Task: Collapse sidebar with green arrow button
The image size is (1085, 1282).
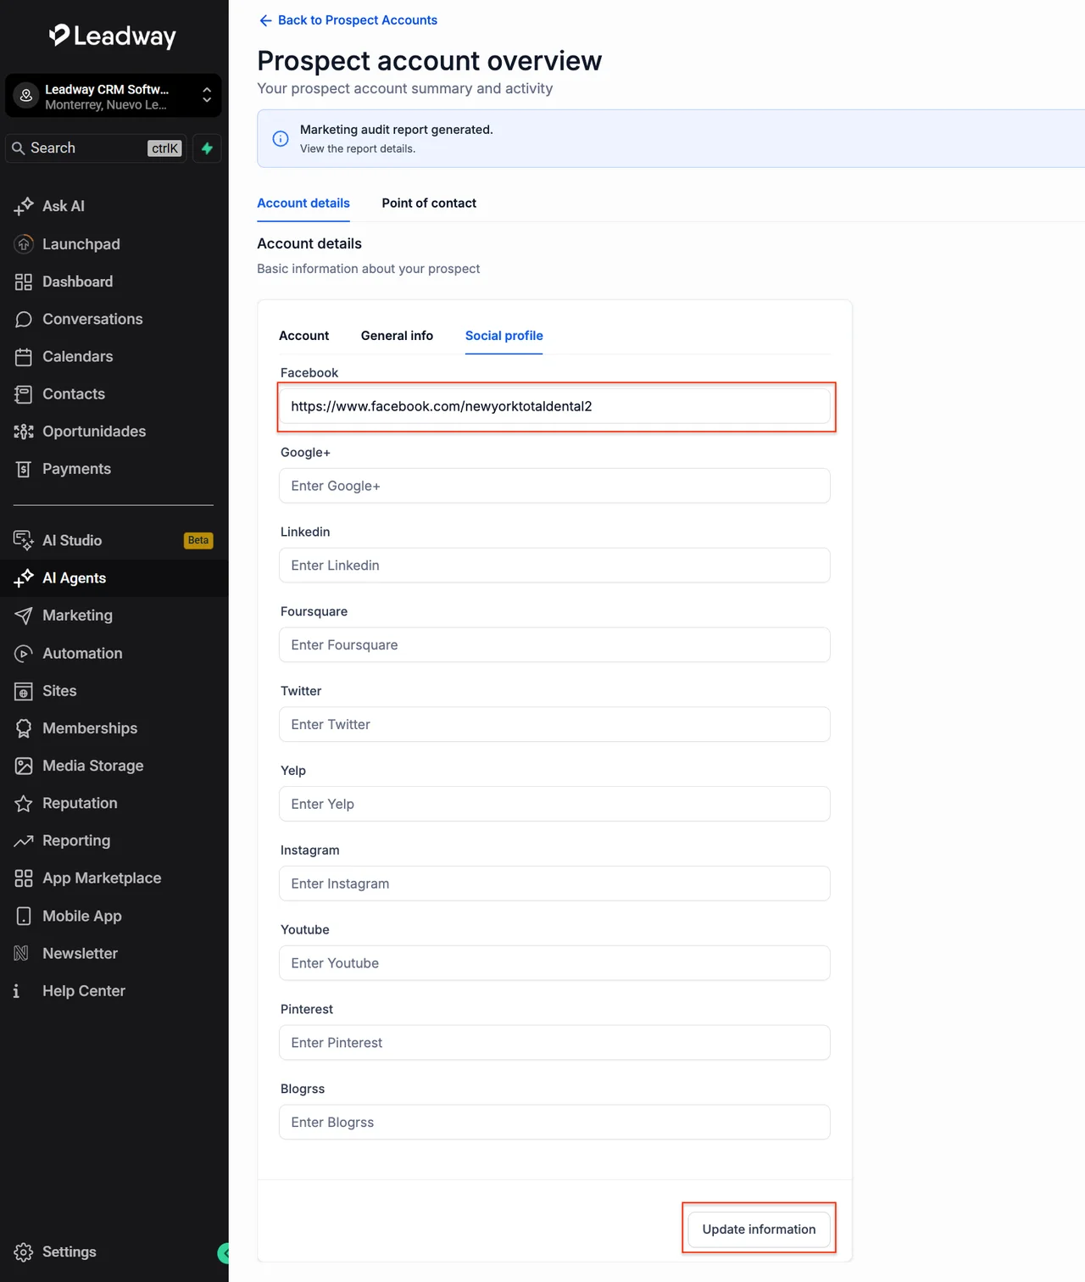Action: tap(224, 1252)
